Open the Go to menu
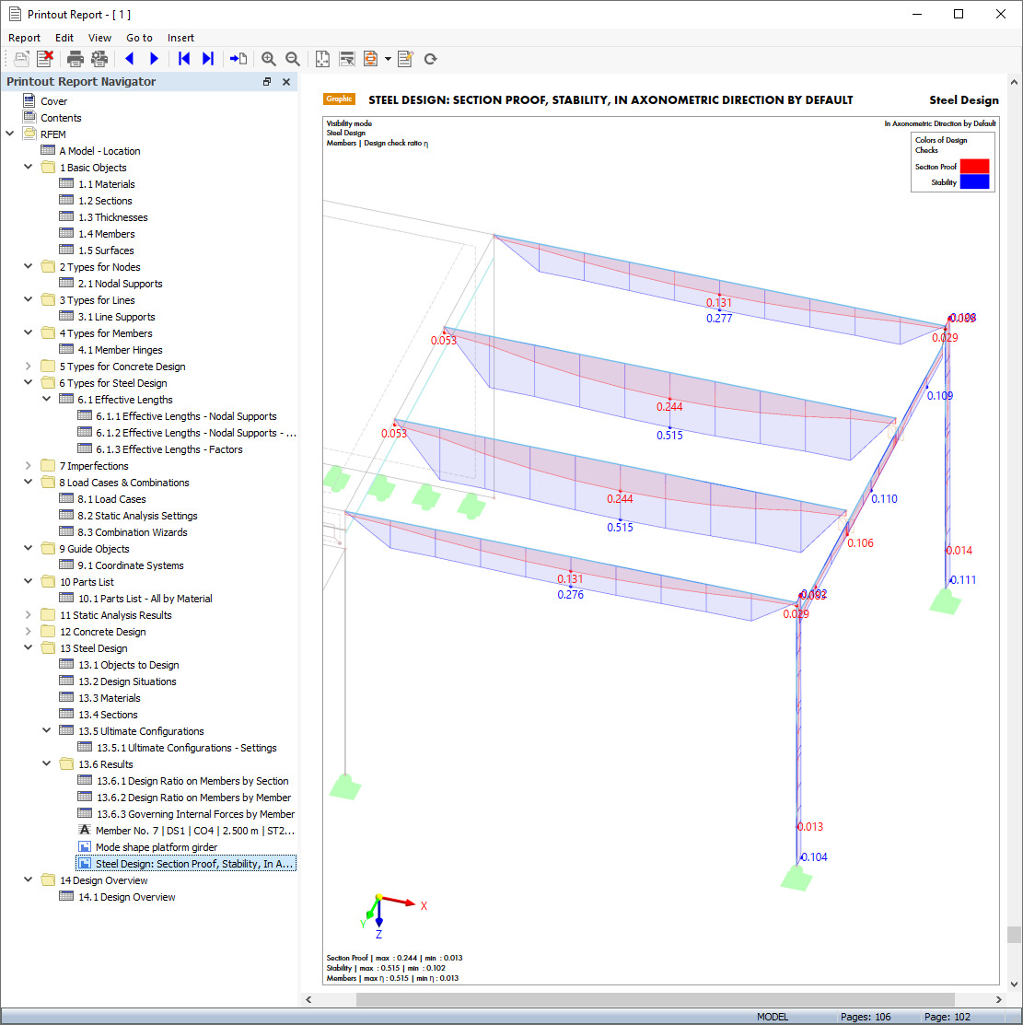Viewport: 1023px width, 1025px height. point(139,38)
